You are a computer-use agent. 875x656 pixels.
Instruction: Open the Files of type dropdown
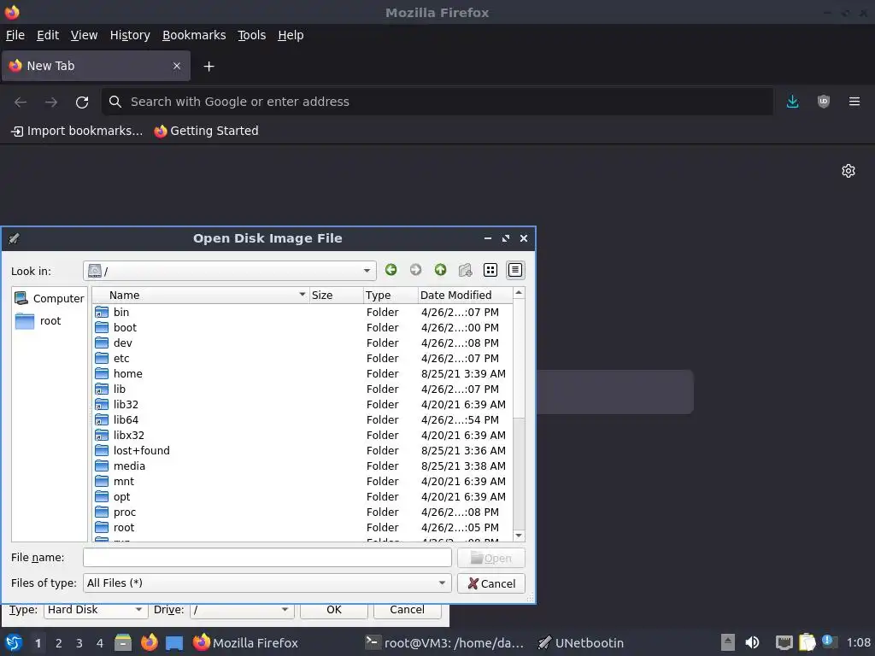coord(442,583)
